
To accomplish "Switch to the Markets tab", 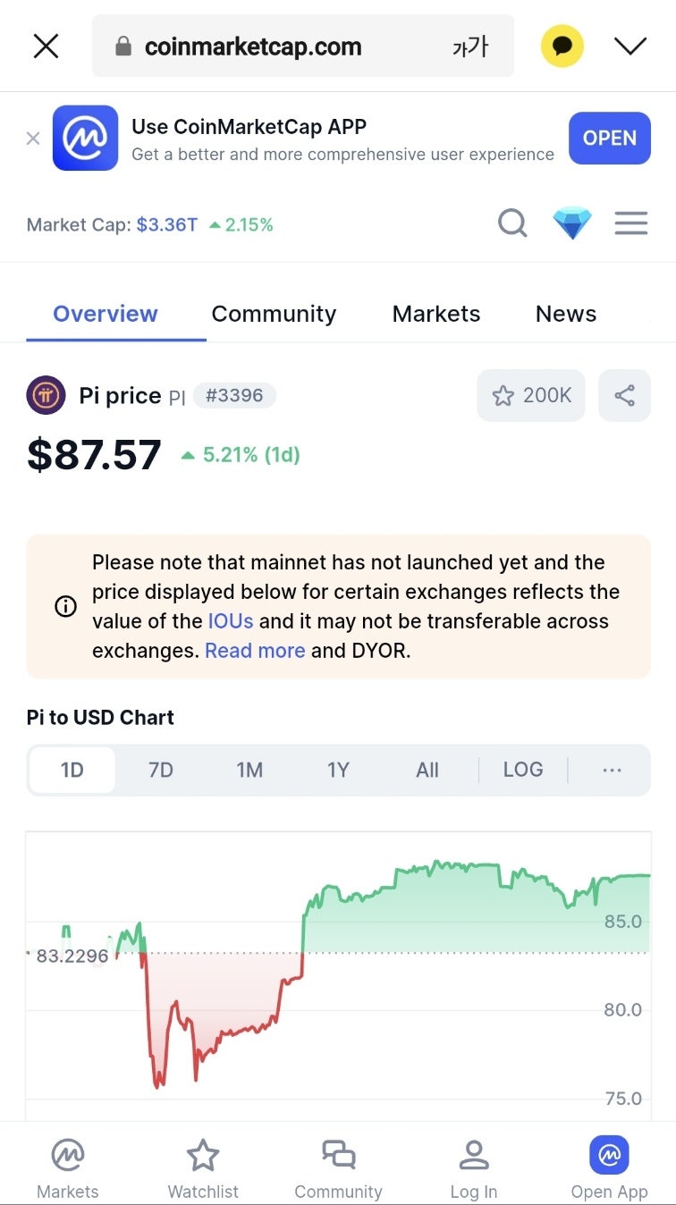I will [436, 314].
